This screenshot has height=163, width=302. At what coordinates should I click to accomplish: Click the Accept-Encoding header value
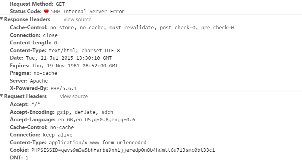(85, 112)
